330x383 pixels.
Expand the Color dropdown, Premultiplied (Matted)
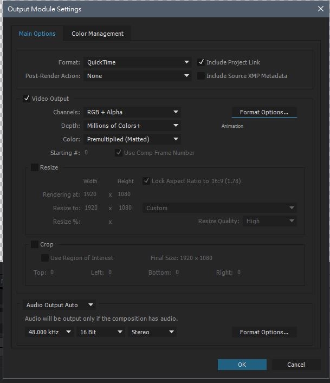[133, 139]
